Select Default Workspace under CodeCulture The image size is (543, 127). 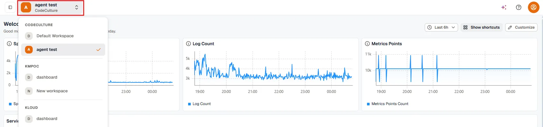click(x=63, y=36)
